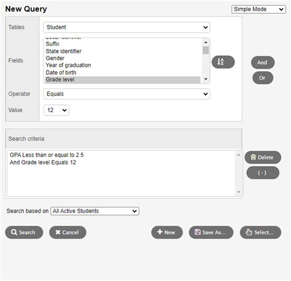Open the Operator dropdown showing Equals
The image size is (291, 281).
126,94
